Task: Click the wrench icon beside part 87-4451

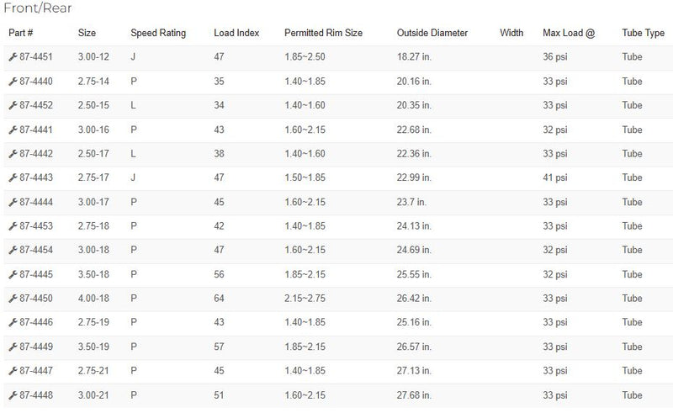Action: (x=13, y=56)
